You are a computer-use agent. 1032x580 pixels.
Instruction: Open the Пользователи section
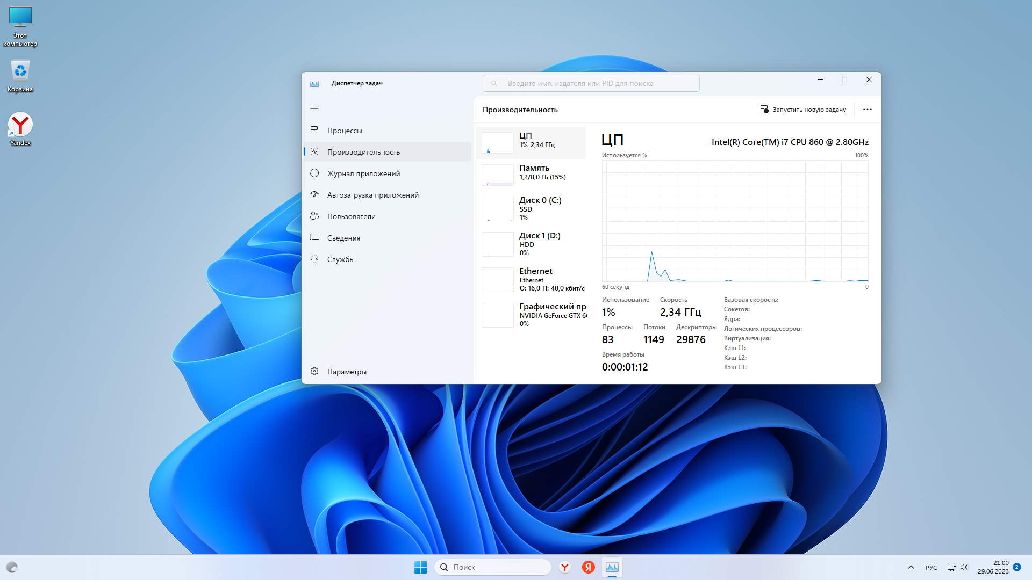[351, 216]
